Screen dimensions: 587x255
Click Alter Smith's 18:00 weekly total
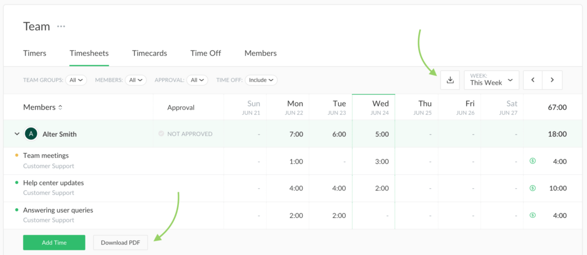tap(557, 134)
